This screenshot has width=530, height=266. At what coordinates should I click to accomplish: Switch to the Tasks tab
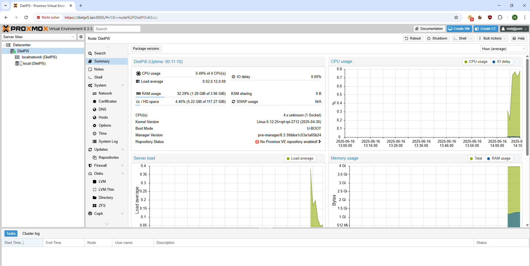tap(11, 234)
